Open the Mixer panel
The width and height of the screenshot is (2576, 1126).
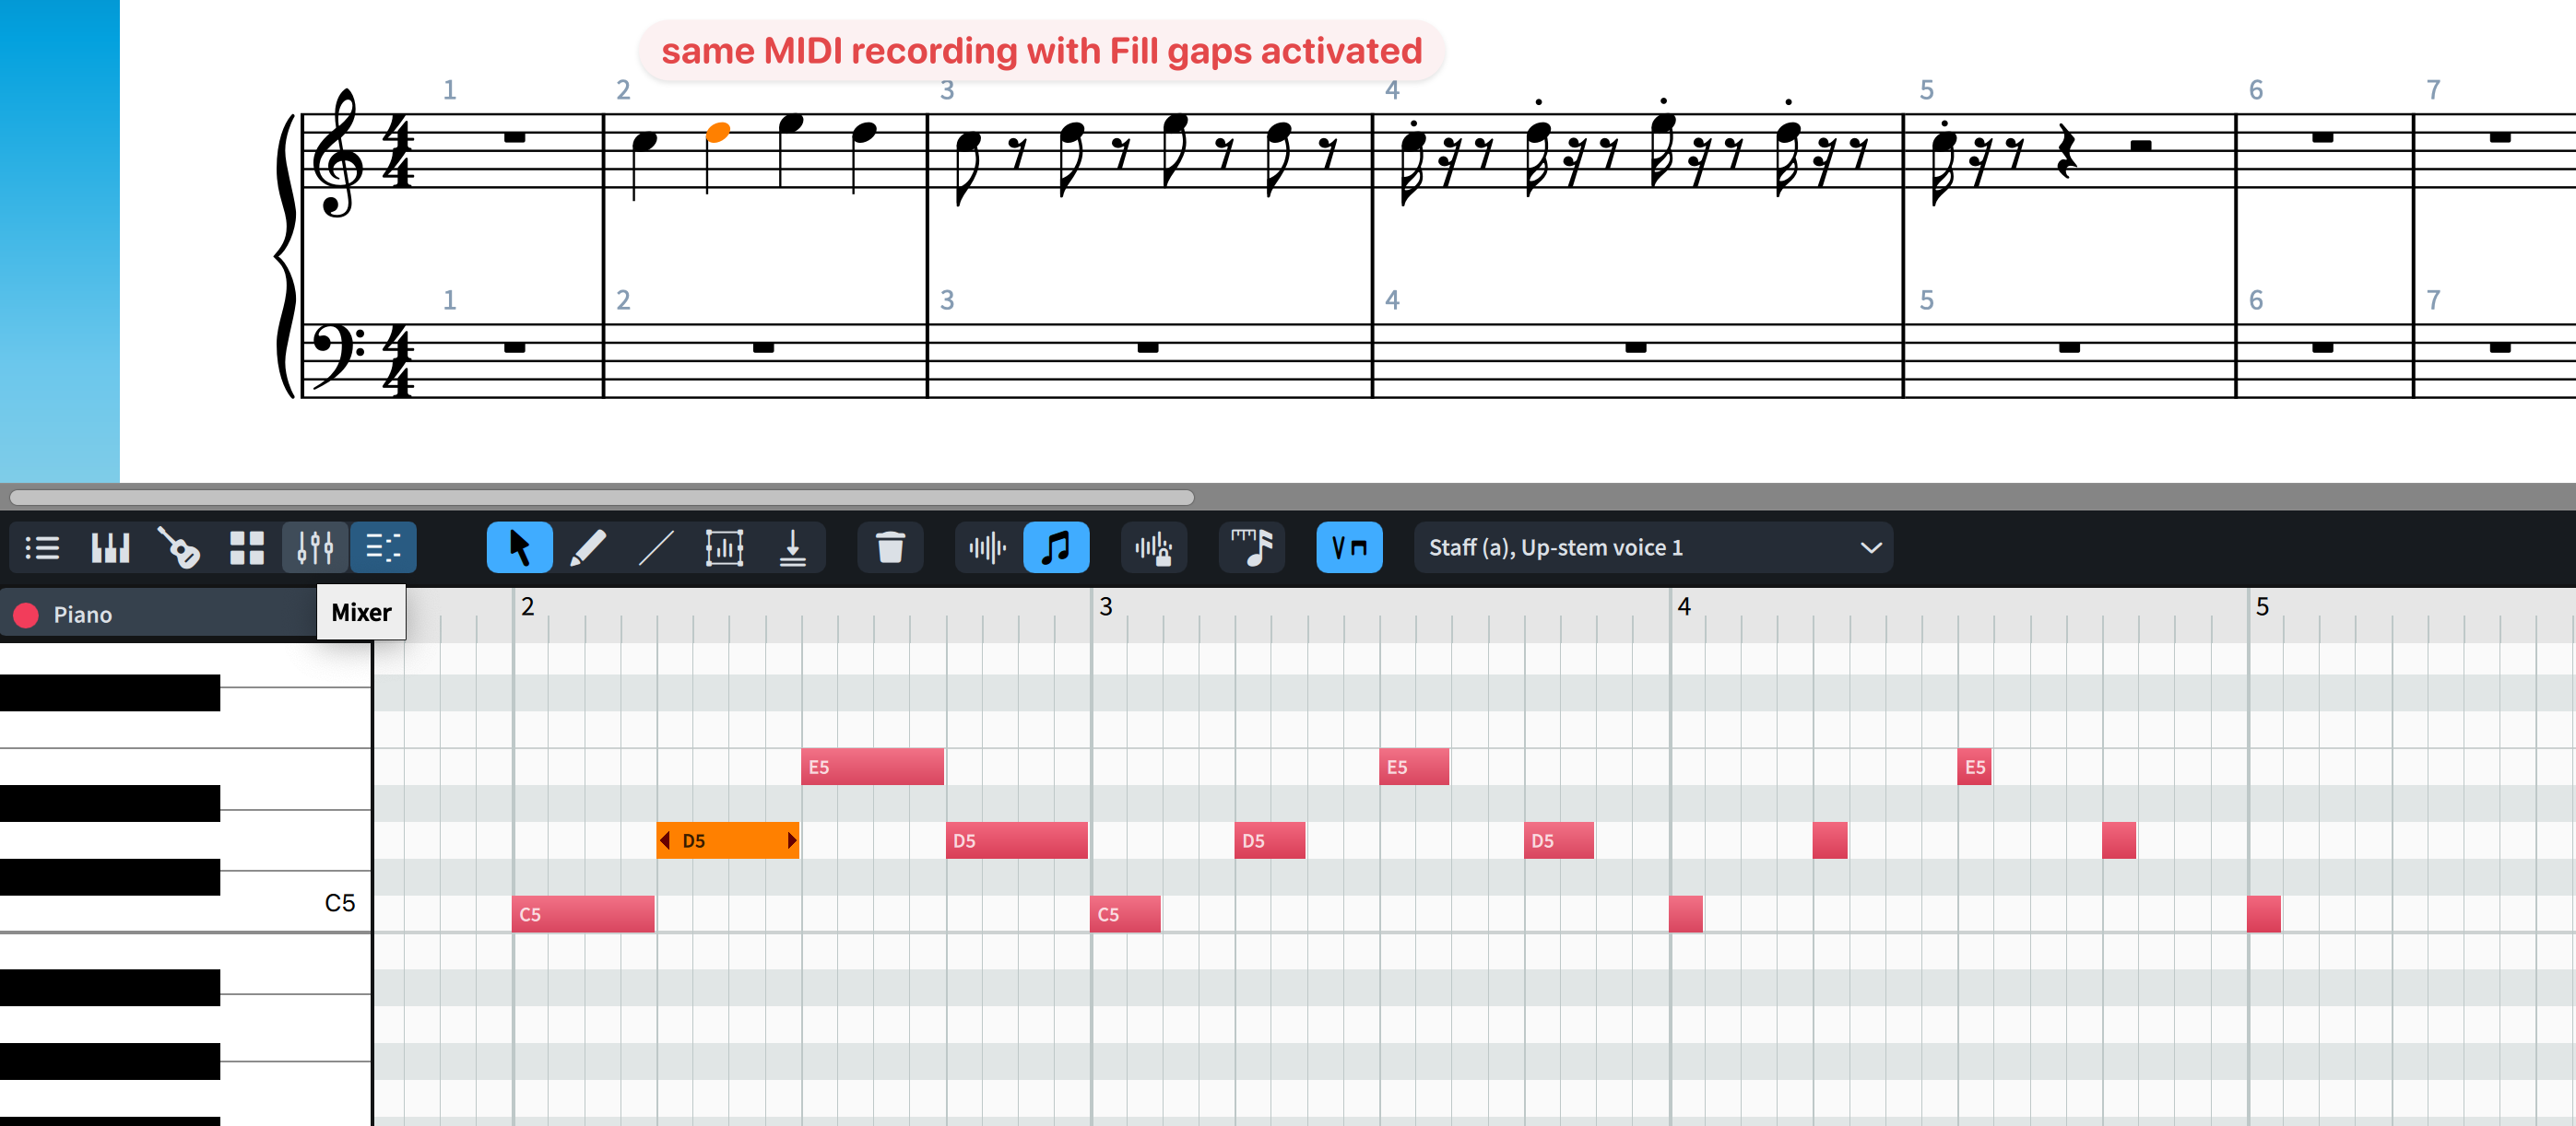pos(314,547)
